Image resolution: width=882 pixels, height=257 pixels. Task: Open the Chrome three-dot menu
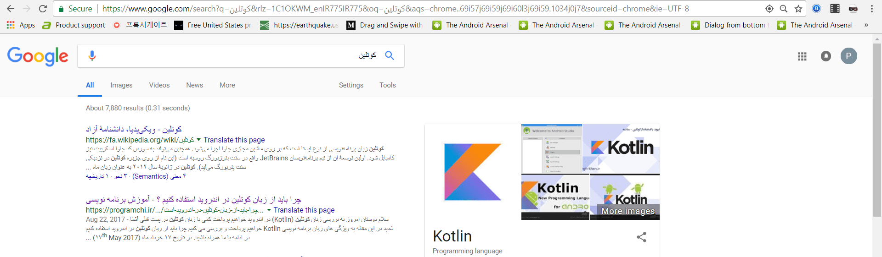coord(871,9)
